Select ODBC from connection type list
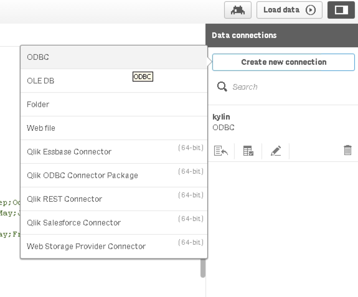 pos(114,57)
